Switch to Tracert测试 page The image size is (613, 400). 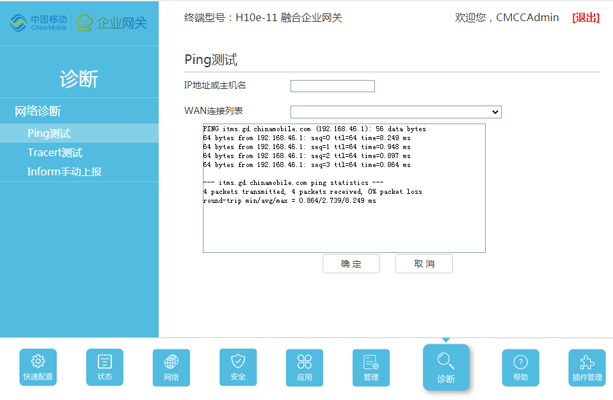pos(54,153)
